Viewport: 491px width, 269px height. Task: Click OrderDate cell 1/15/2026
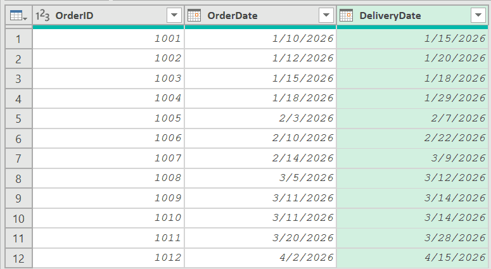(x=260, y=78)
